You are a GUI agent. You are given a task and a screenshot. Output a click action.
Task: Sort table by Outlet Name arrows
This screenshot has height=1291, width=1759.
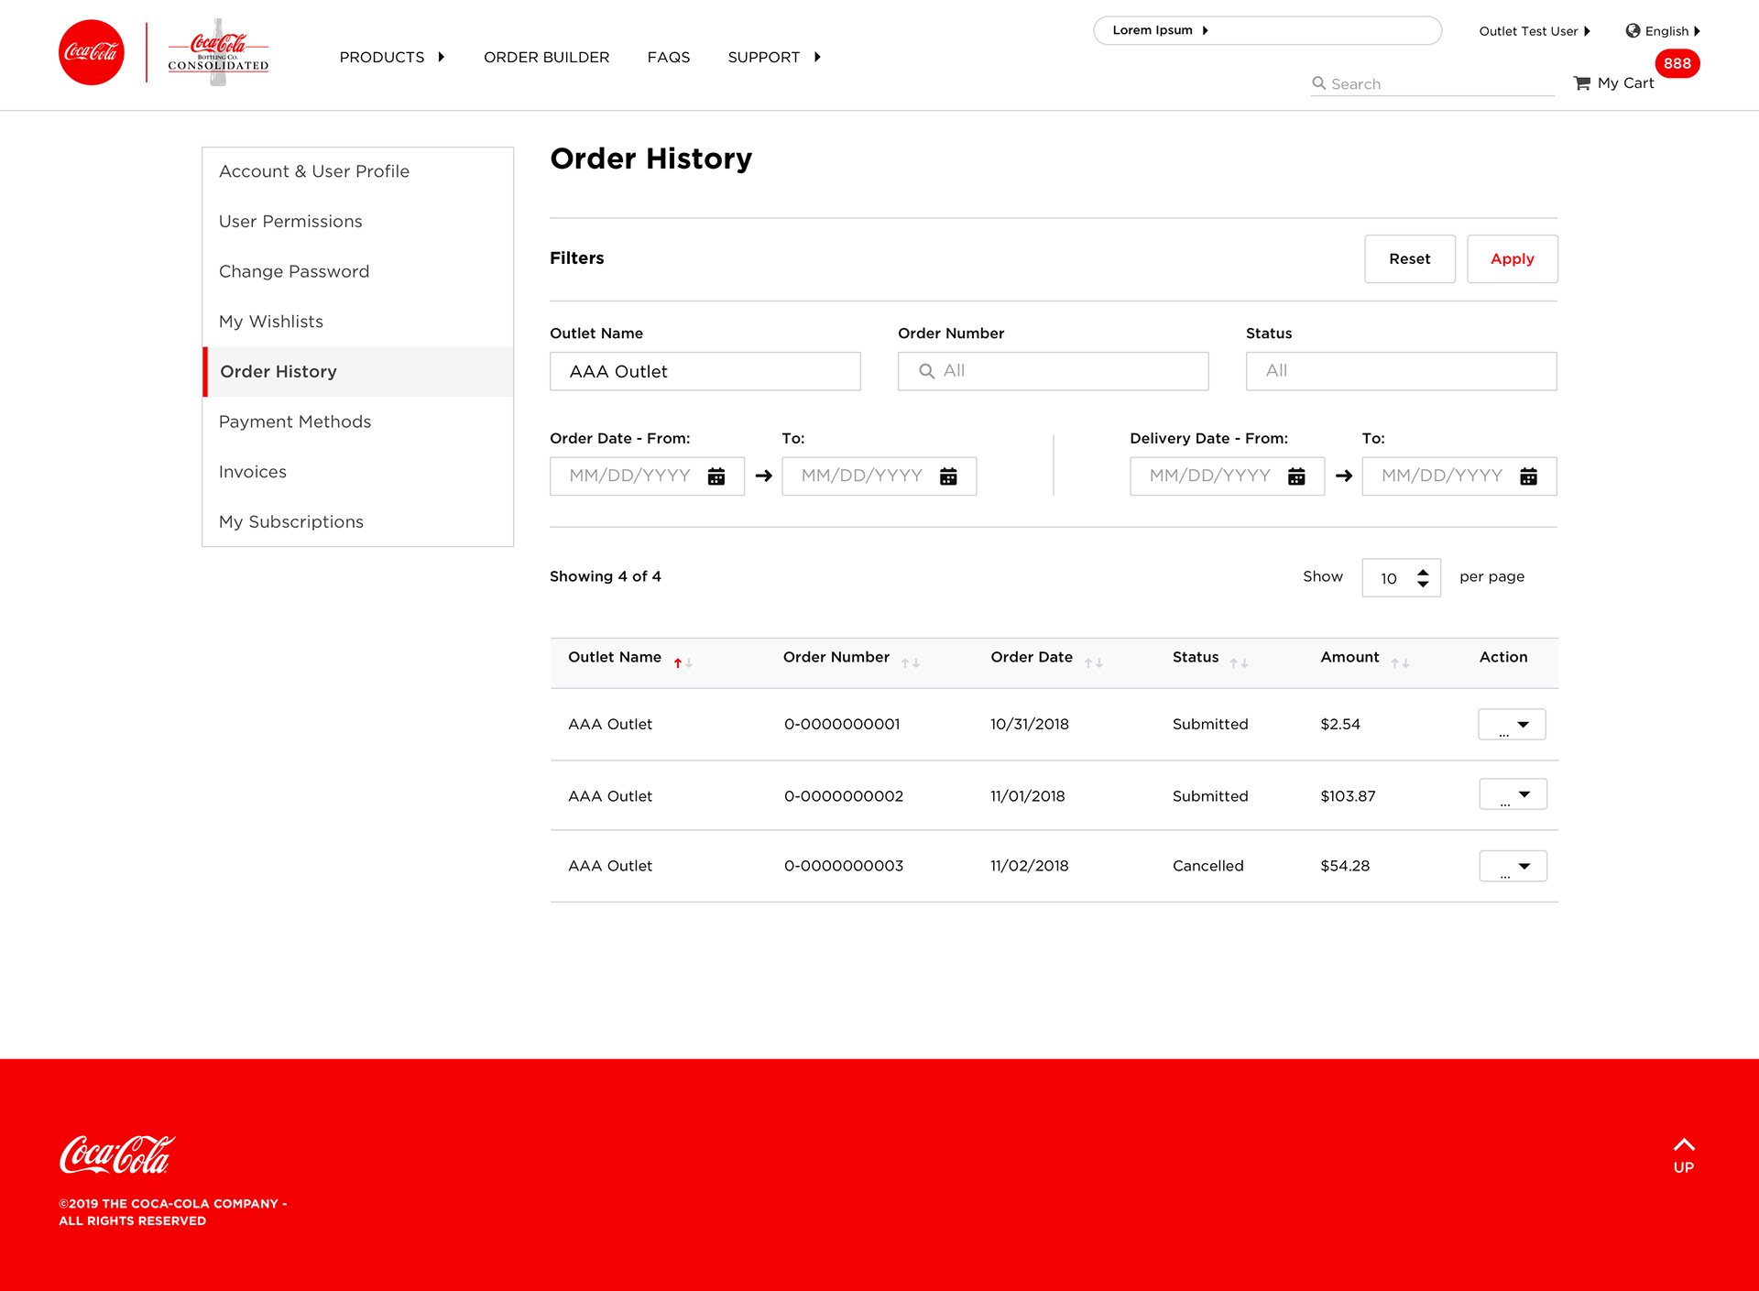point(683,662)
